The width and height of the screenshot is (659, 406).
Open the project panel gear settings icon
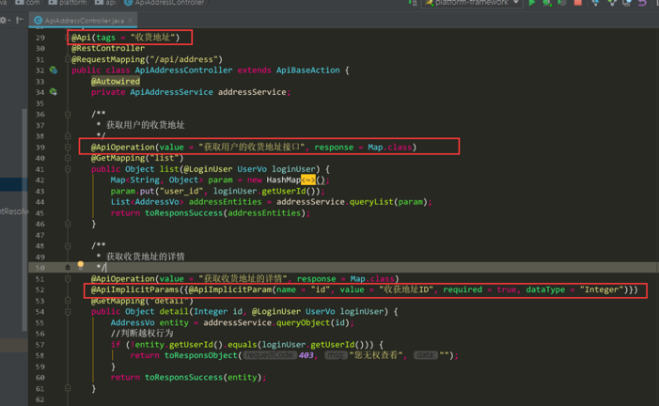click(4, 20)
